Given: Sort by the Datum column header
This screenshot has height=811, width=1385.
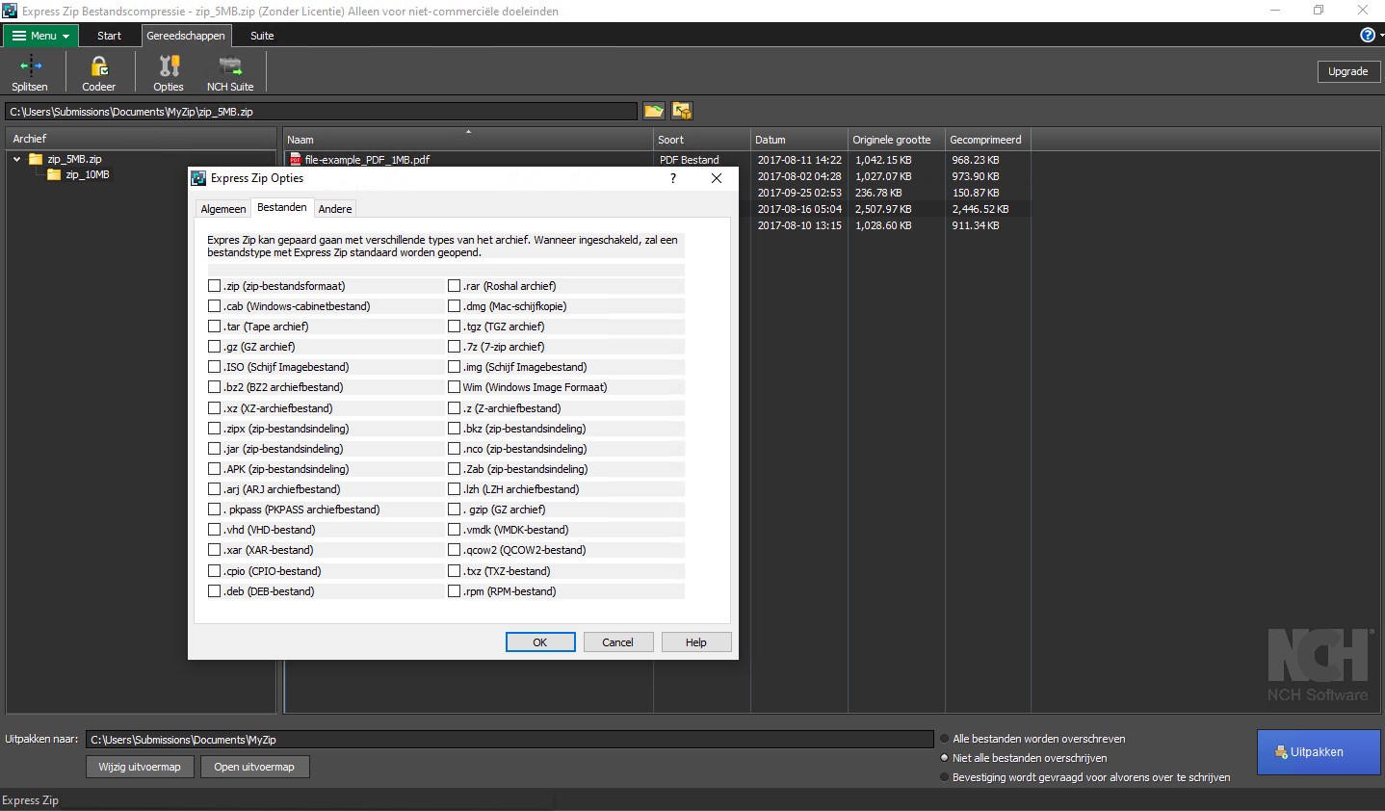Looking at the screenshot, I should coord(799,140).
